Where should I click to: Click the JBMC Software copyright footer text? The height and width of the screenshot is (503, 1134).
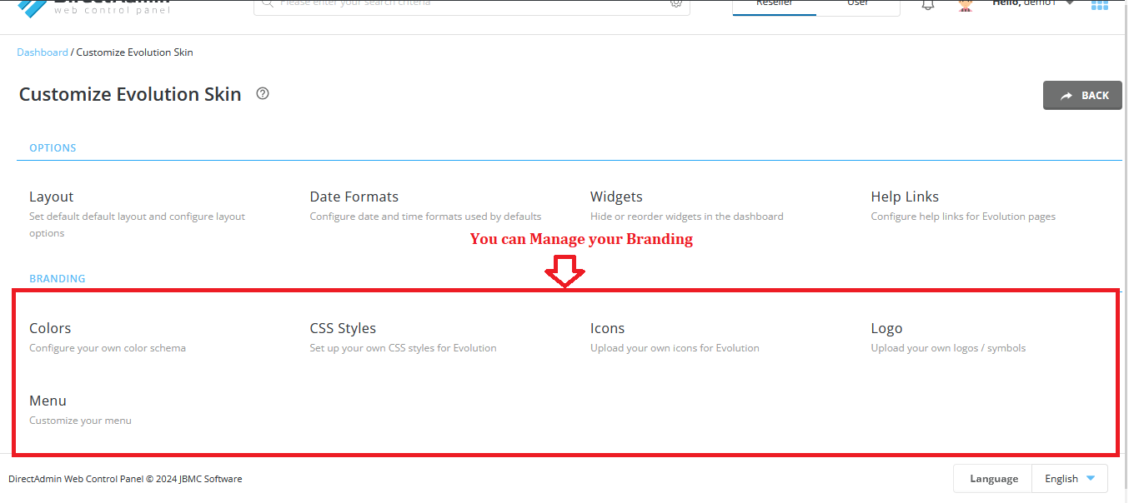point(125,479)
